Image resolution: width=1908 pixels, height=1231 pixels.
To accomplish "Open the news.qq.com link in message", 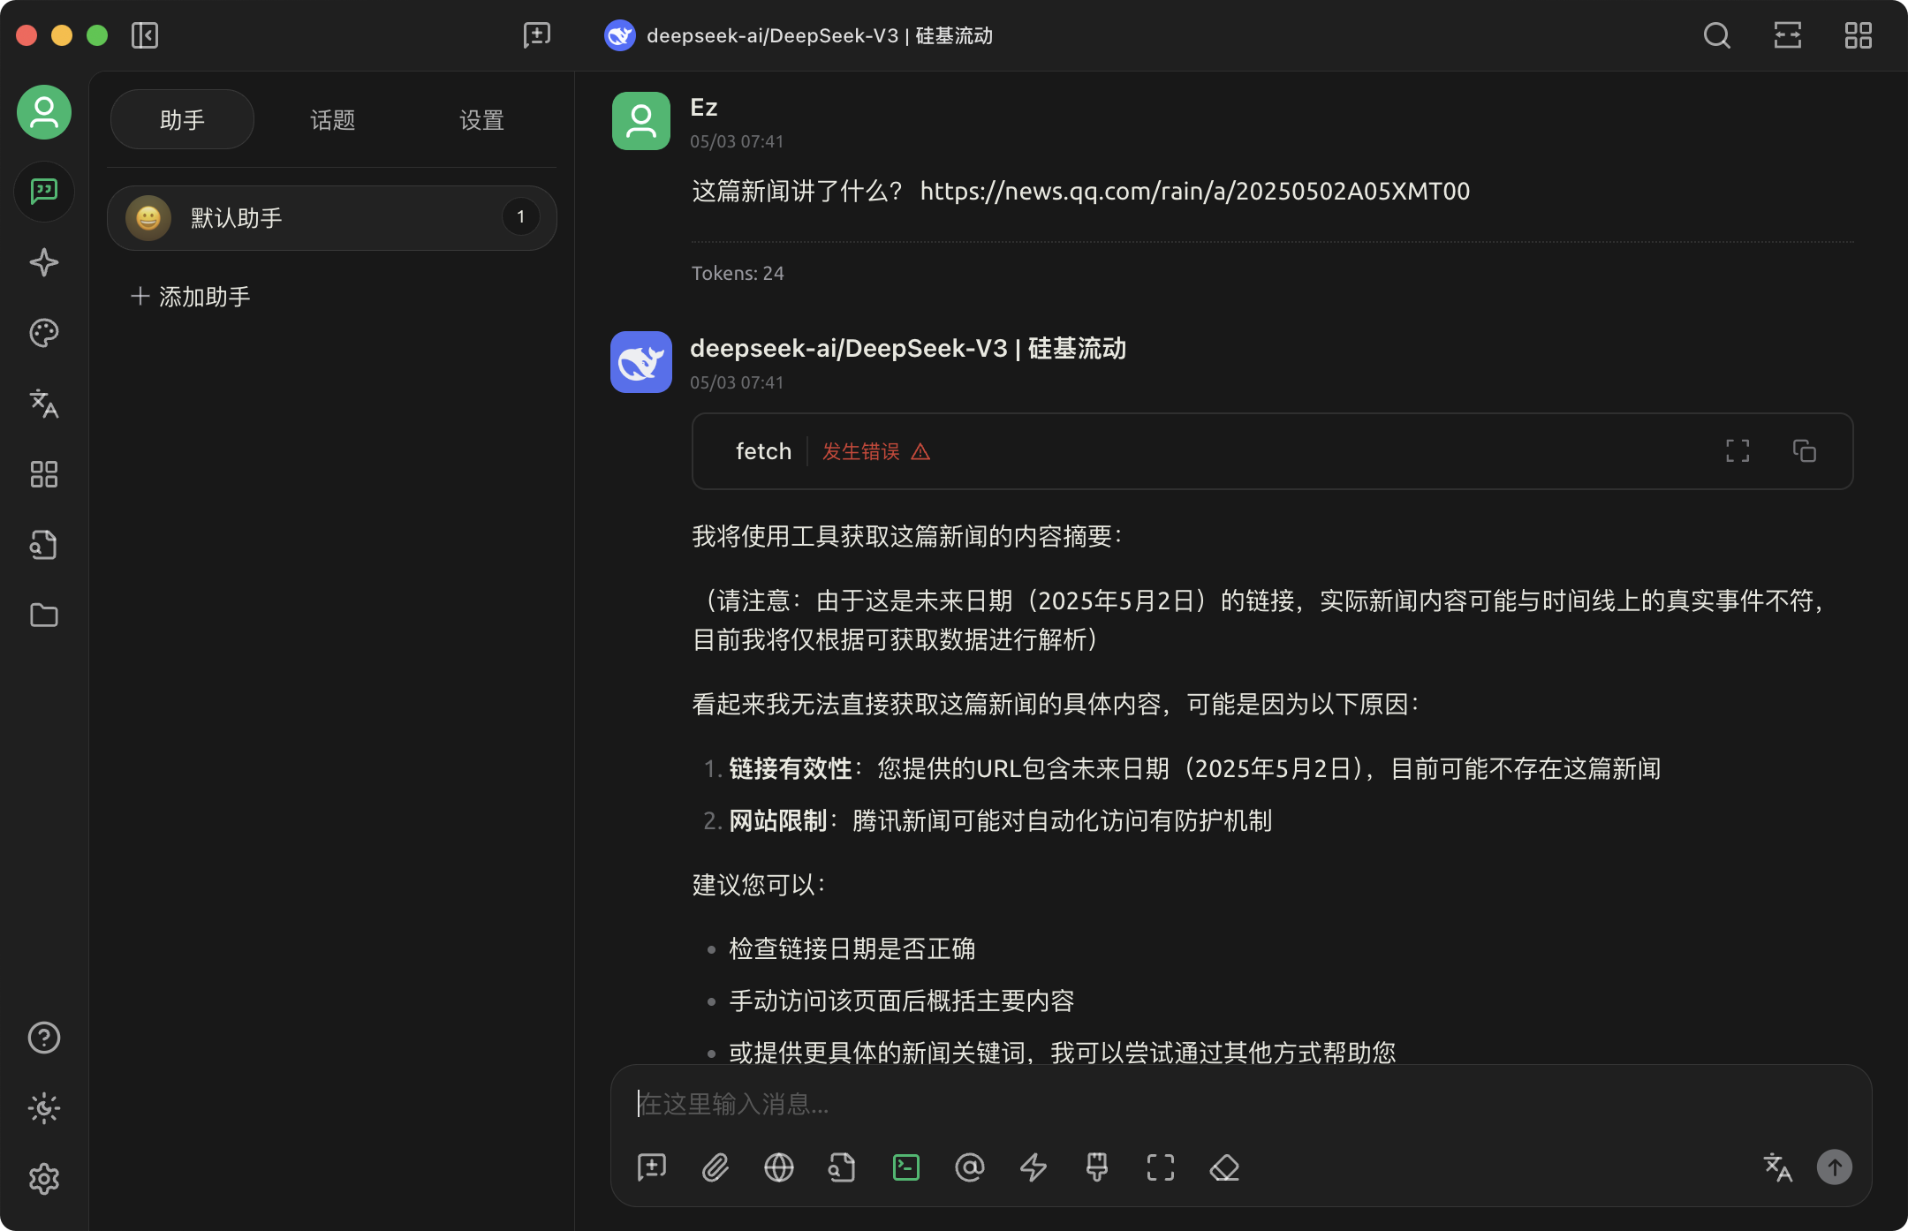I will (x=1194, y=192).
